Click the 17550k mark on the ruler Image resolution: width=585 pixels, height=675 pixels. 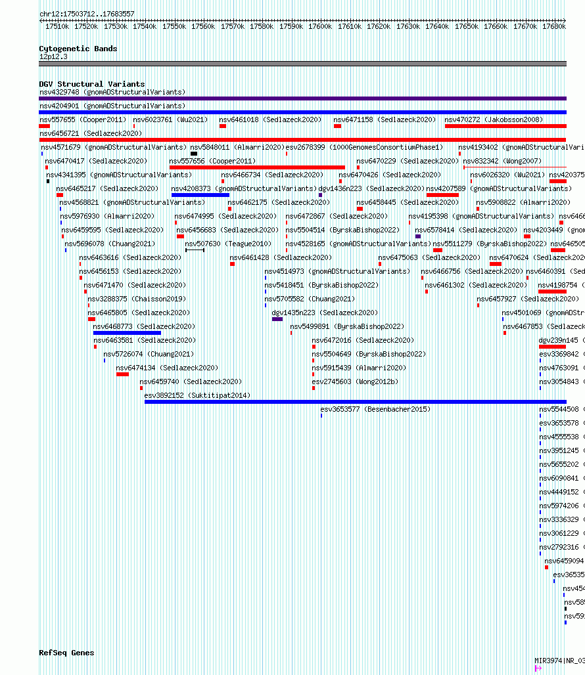(174, 26)
